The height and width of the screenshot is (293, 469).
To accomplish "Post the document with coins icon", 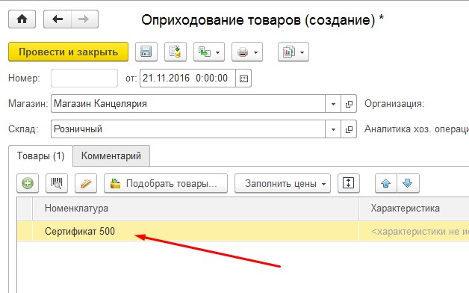I will (176, 52).
